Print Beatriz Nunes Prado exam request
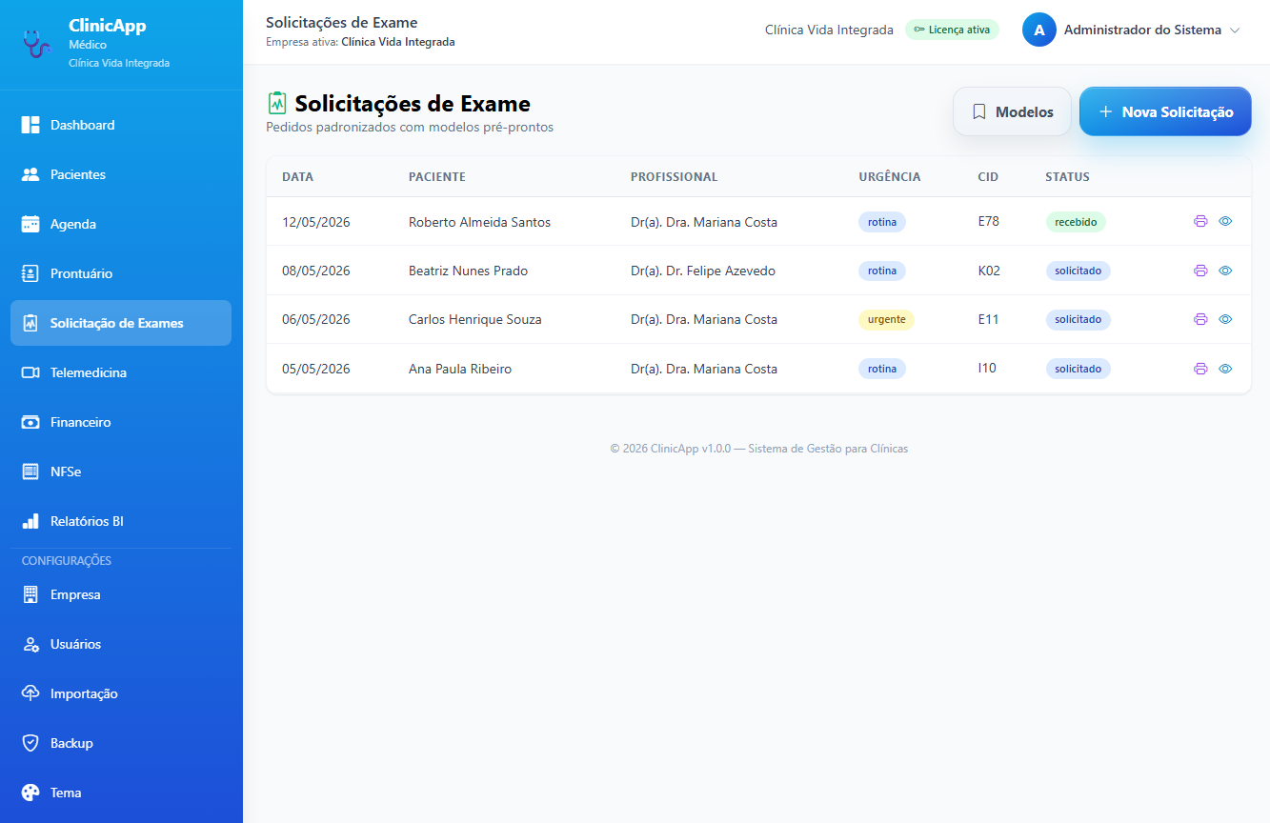 1200,271
